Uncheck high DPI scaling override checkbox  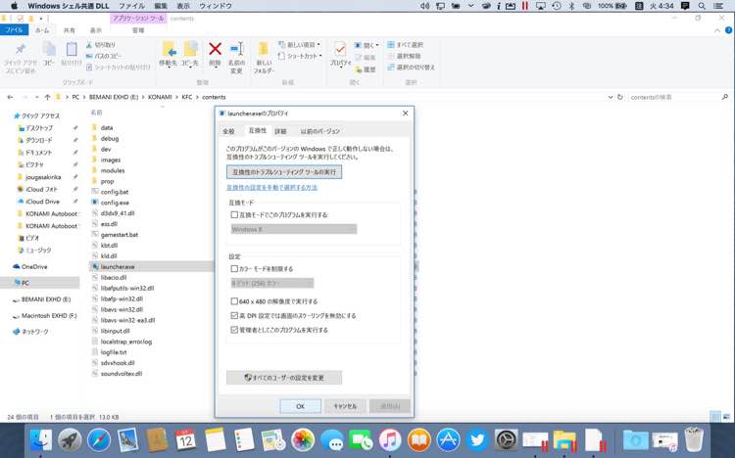pyautogui.click(x=234, y=316)
